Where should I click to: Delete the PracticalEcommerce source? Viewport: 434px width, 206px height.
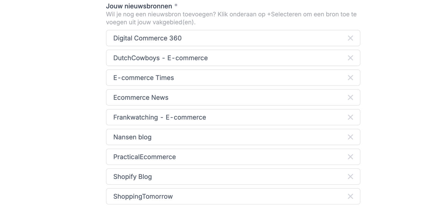pos(350,157)
